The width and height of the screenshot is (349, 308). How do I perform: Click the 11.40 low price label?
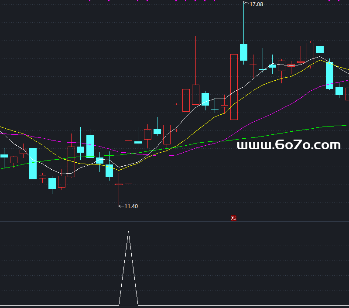point(131,206)
